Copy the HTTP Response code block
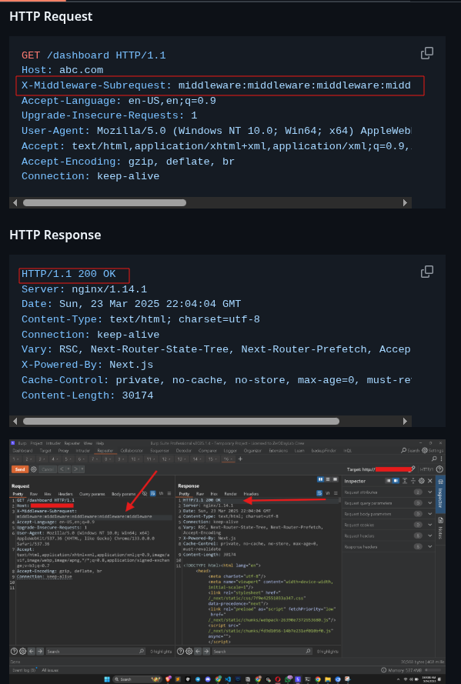Viewport: 461px width, 684px height. coord(427,272)
